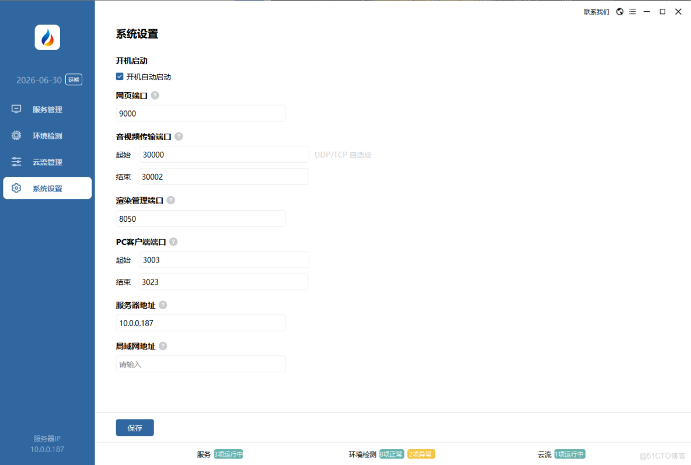Select the 环境检测 CPU icon in sidebar
Viewport: 691px width, 465px height.
[x=16, y=135]
